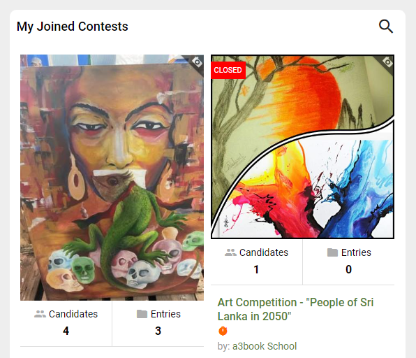The width and height of the screenshot is (416, 358).
Task: Click camera icon on closed contest image
Action: [x=387, y=62]
